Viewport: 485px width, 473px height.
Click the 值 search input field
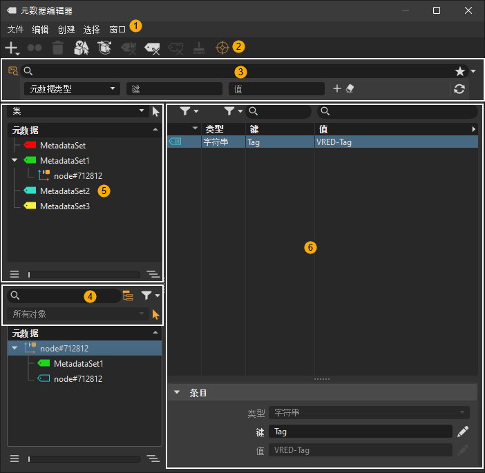[x=276, y=89]
